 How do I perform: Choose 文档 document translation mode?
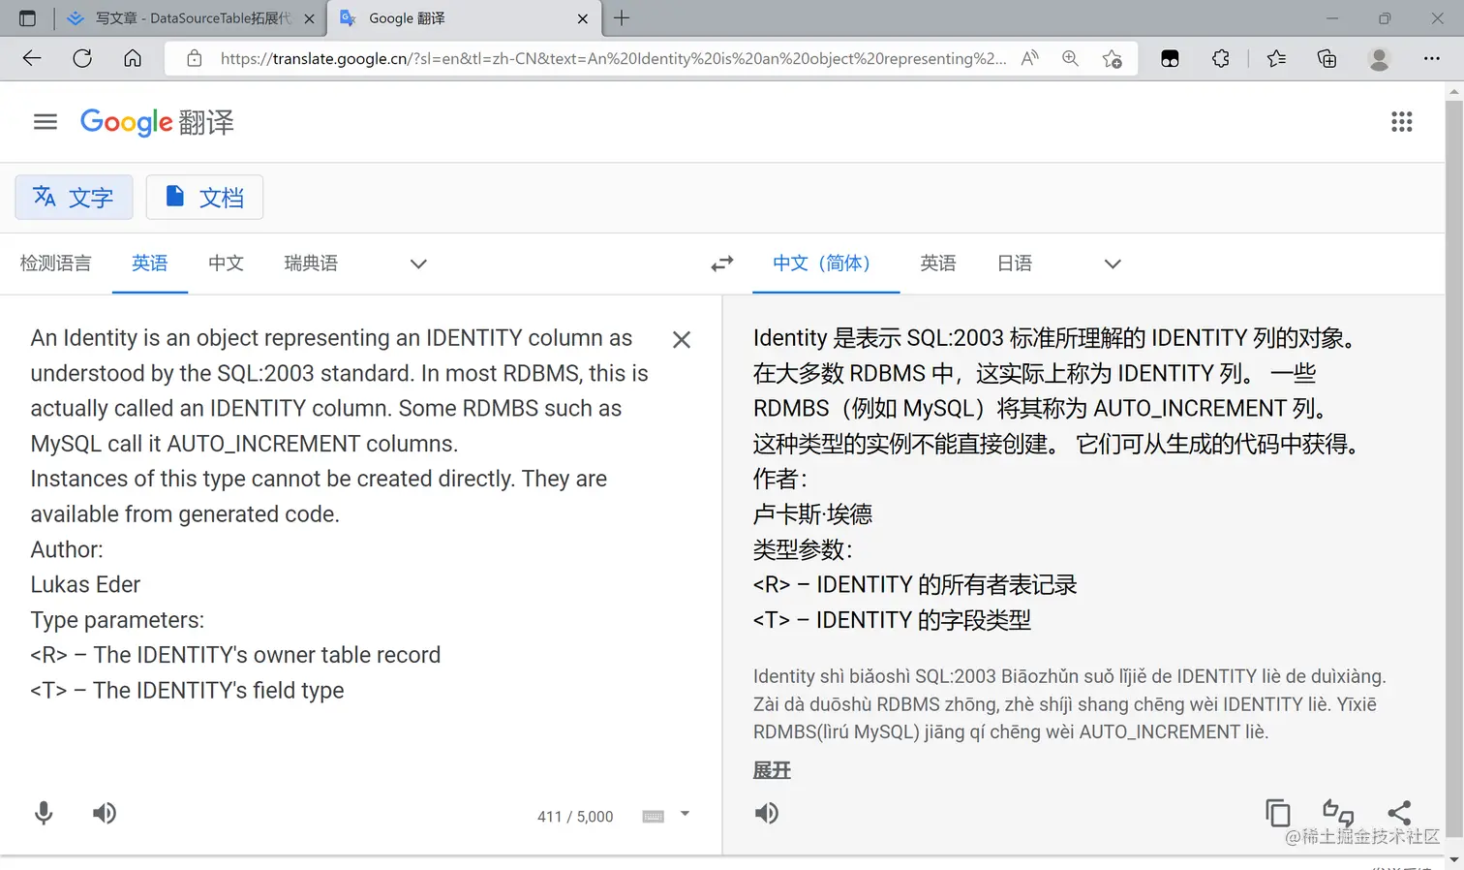204,198
